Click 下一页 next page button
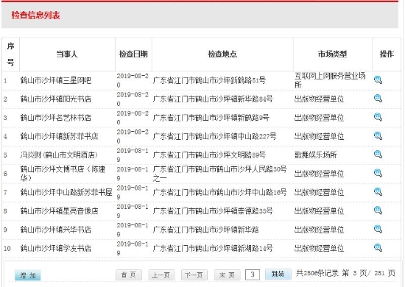The height and width of the screenshot is (287, 405). point(194,275)
